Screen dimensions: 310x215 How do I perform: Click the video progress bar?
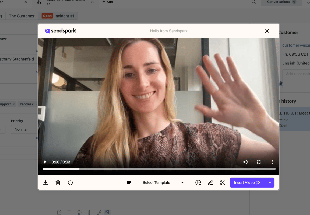159,169
